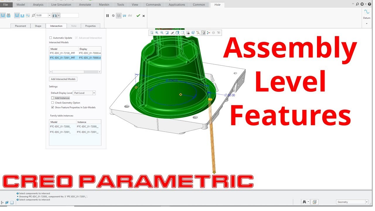
Task: Open the View ribbon tab
Action: coord(135,5)
